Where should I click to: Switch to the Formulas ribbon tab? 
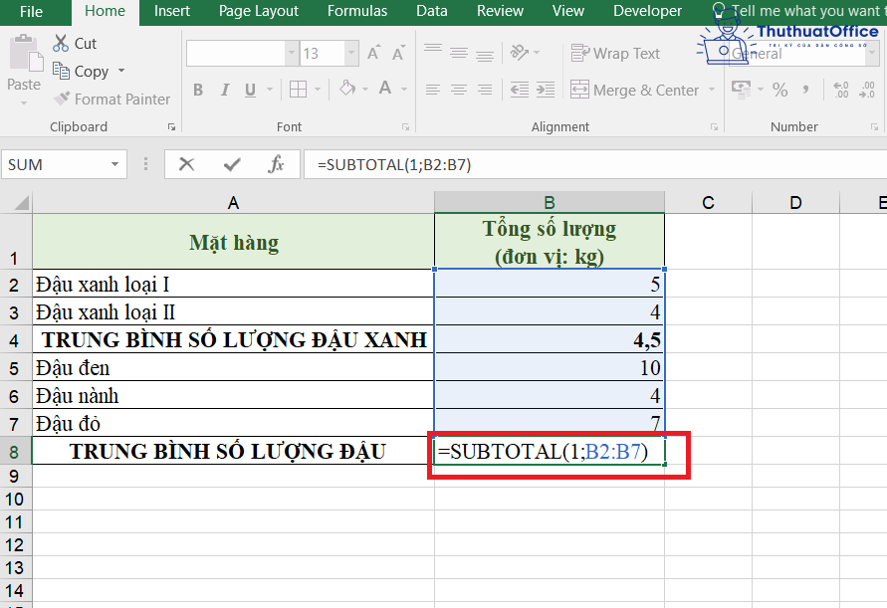[356, 12]
